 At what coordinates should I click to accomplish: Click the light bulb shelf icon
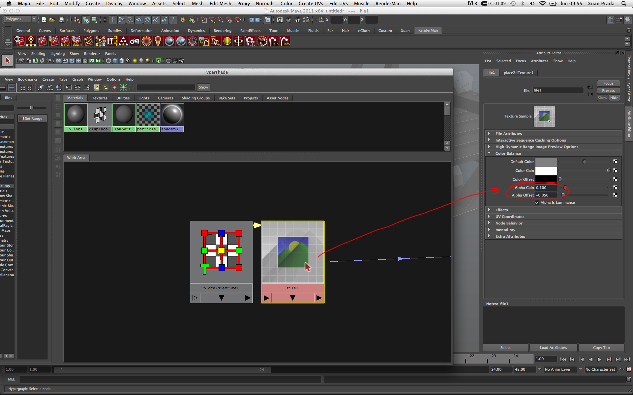click(158, 41)
